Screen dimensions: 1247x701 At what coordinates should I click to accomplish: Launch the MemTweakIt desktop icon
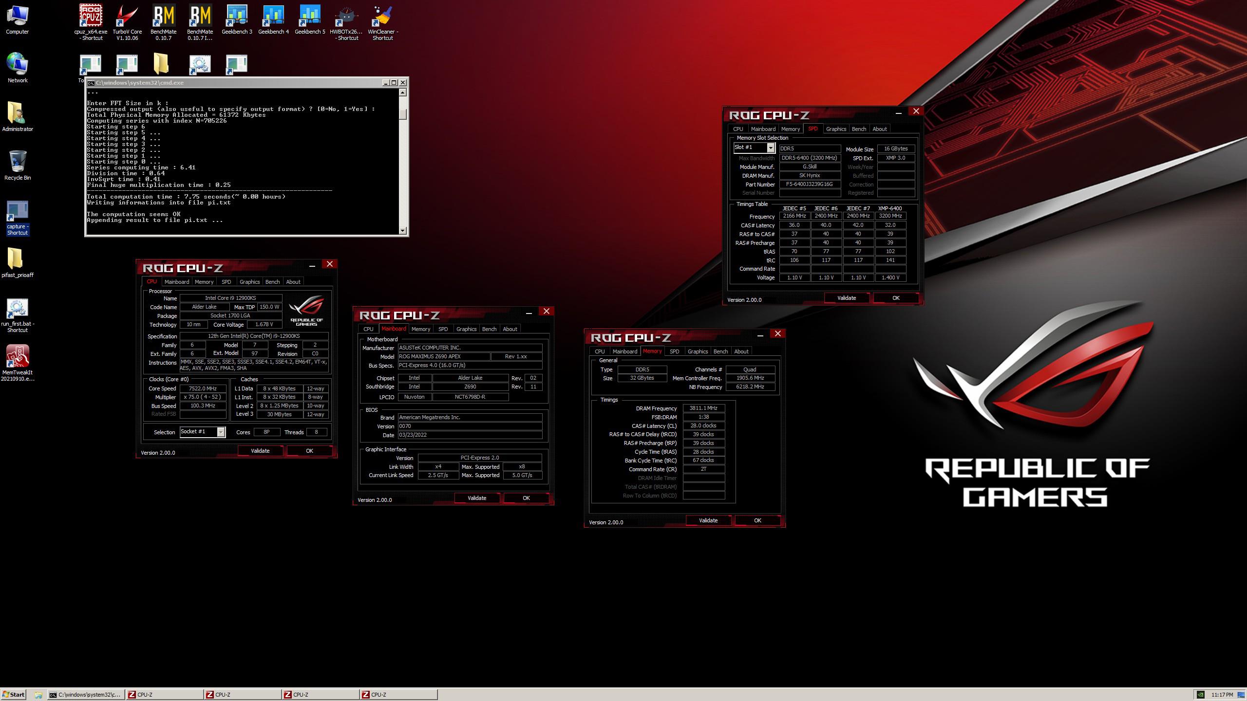(17, 364)
